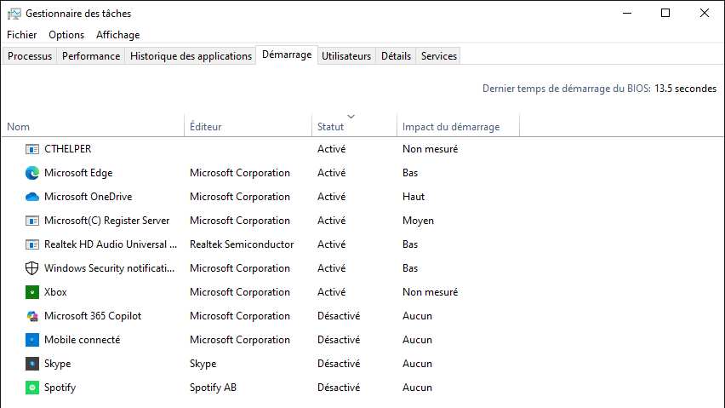Screen dimensions: 725x408
Task: Click the Aucun impact of Skype
Action: (x=417, y=364)
